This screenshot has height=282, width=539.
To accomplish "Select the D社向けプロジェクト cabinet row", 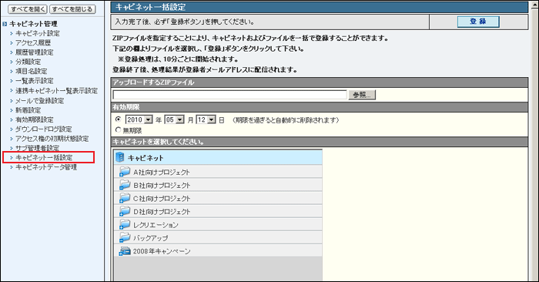I will coord(218,211).
